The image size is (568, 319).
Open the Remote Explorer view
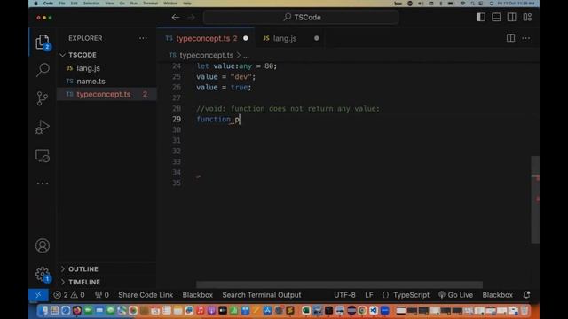point(43,156)
